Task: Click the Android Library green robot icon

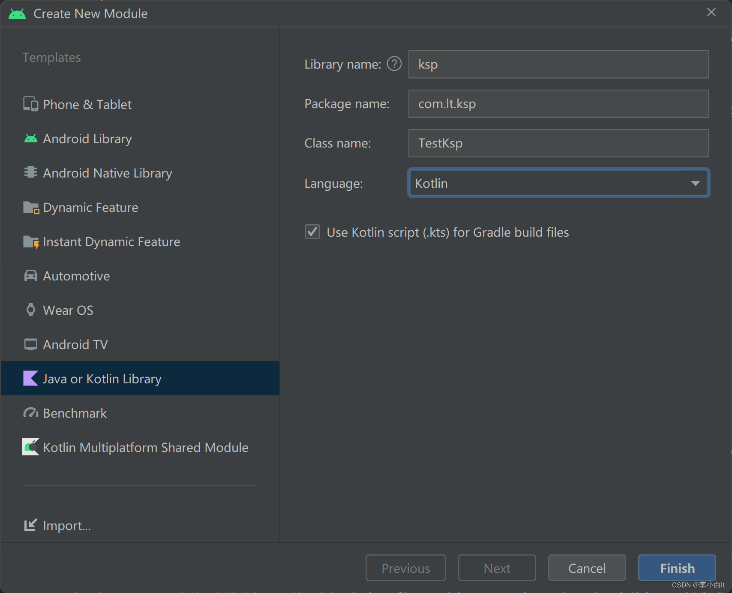Action: point(30,138)
